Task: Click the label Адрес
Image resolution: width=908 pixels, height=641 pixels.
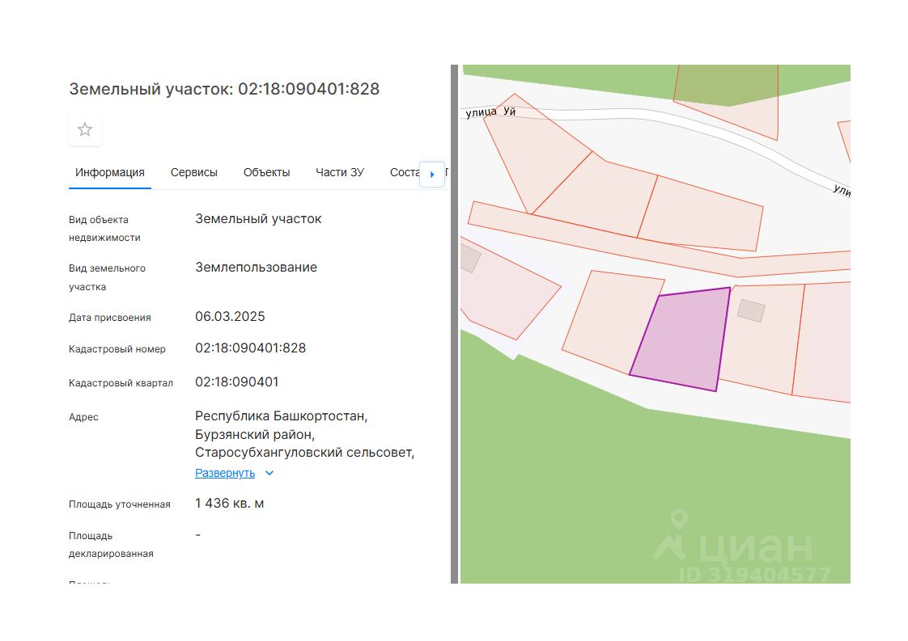Action: [x=83, y=417]
